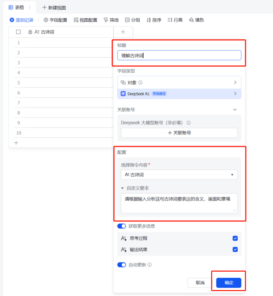
Task: Click the 添加记录 button
Action: click(21, 20)
